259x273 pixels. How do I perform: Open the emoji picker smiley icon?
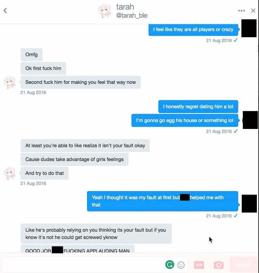click(x=181, y=265)
